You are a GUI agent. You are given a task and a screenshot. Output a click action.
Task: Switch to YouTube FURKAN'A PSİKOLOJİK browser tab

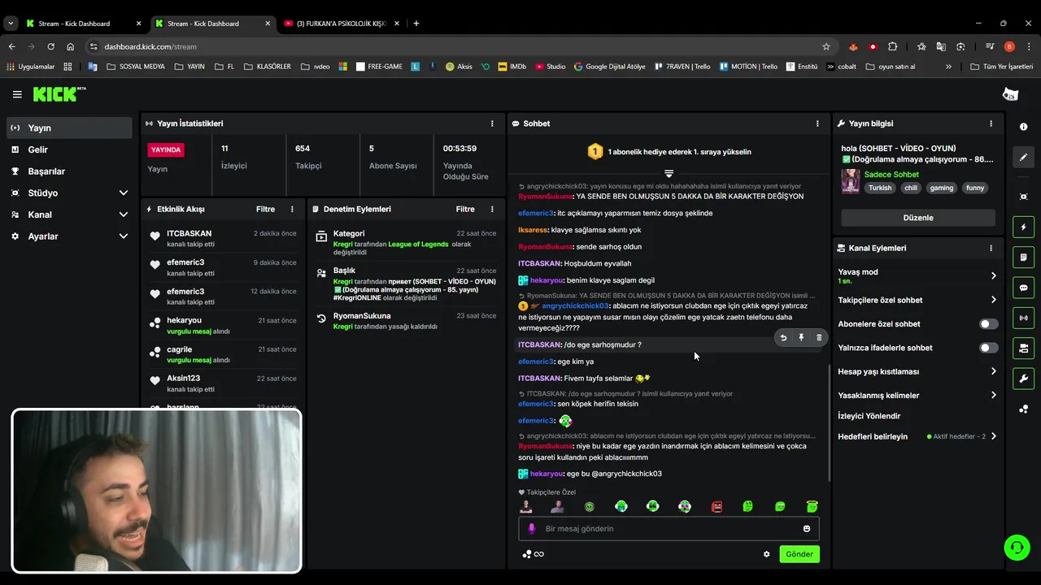coord(342,24)
